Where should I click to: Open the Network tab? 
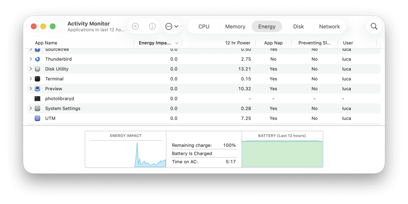[x=330, y=26]
